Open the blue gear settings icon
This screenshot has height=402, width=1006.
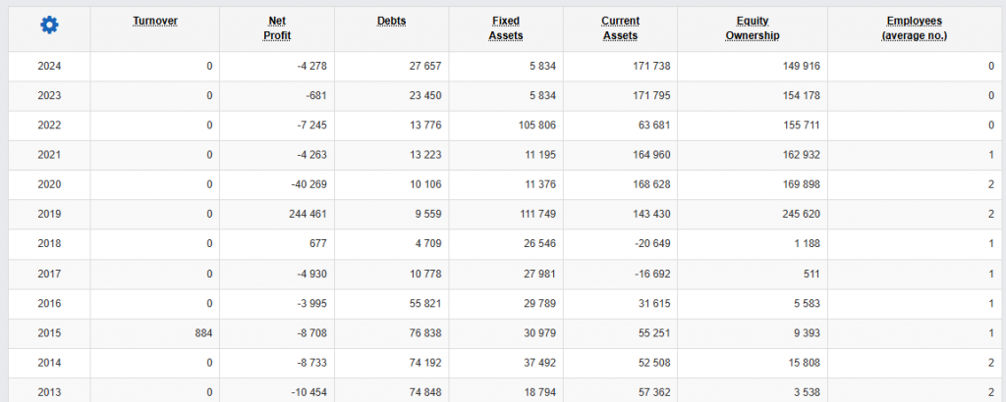pyautogui.click(x=49, y=25)
